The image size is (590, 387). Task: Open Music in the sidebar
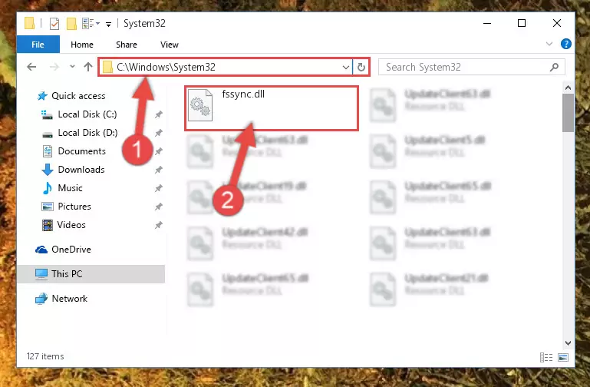tap(70, 188)
